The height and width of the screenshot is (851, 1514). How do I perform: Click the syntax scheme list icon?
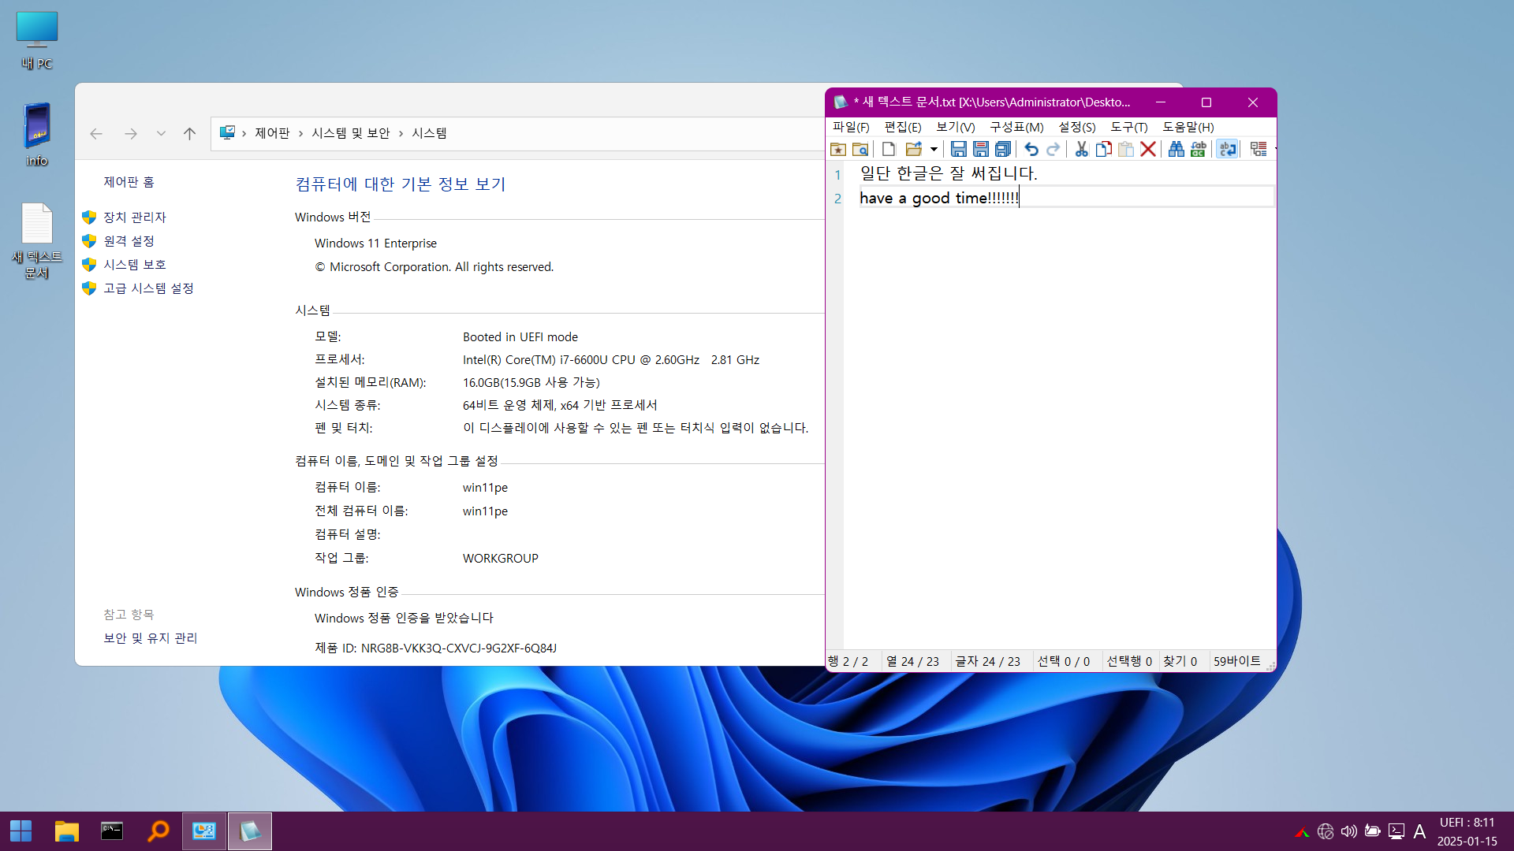point(1259,149)
